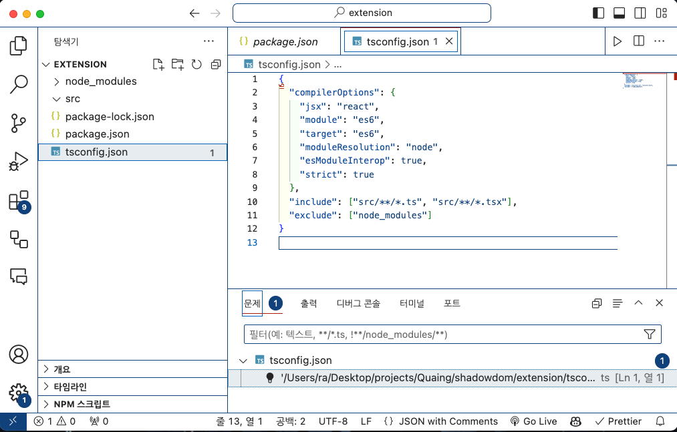Viewport: 677px width, 432px height.
Task: Open the problems filter funnel options
Action: point(650,334)
